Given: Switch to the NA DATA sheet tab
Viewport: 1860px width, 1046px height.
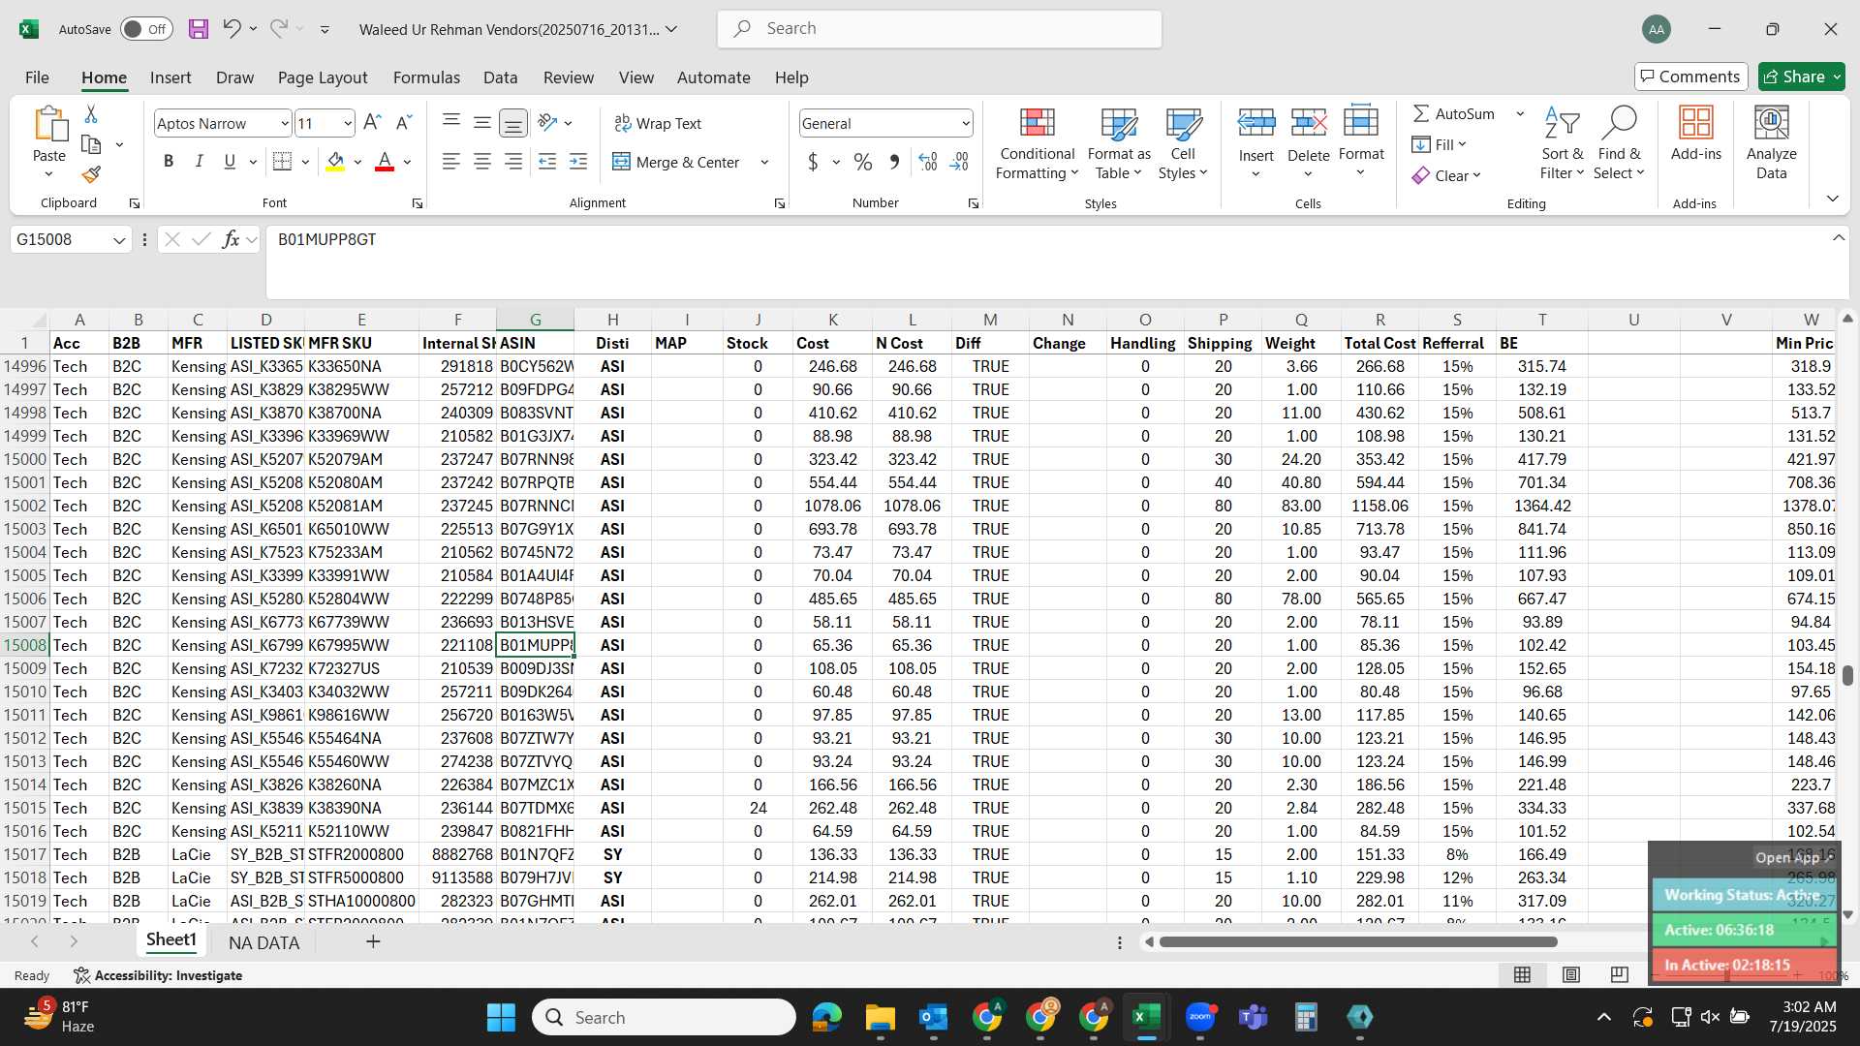Looking at the screenshot, I should click(x=263, y=942).
